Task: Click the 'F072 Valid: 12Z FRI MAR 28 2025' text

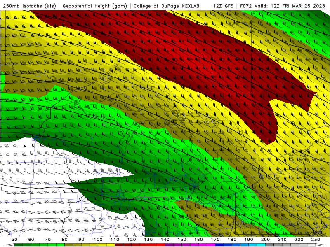Action: (283, 6)
